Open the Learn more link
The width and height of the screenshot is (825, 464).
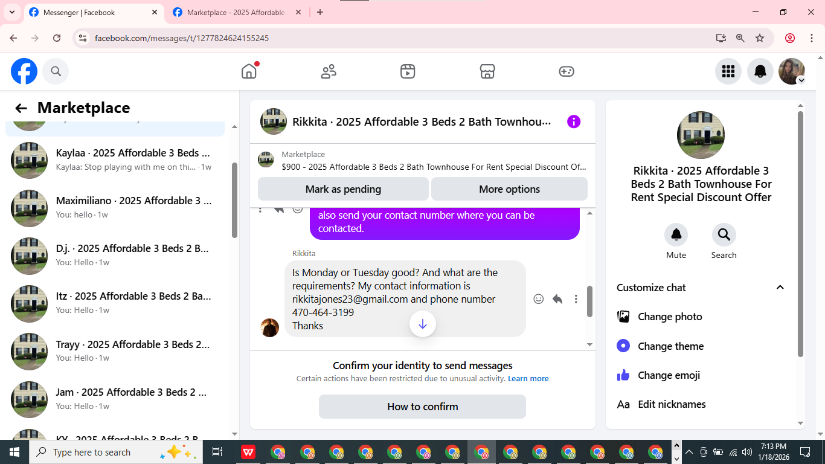(528, 379)
